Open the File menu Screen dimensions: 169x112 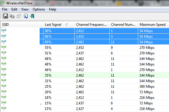[5, 9]
